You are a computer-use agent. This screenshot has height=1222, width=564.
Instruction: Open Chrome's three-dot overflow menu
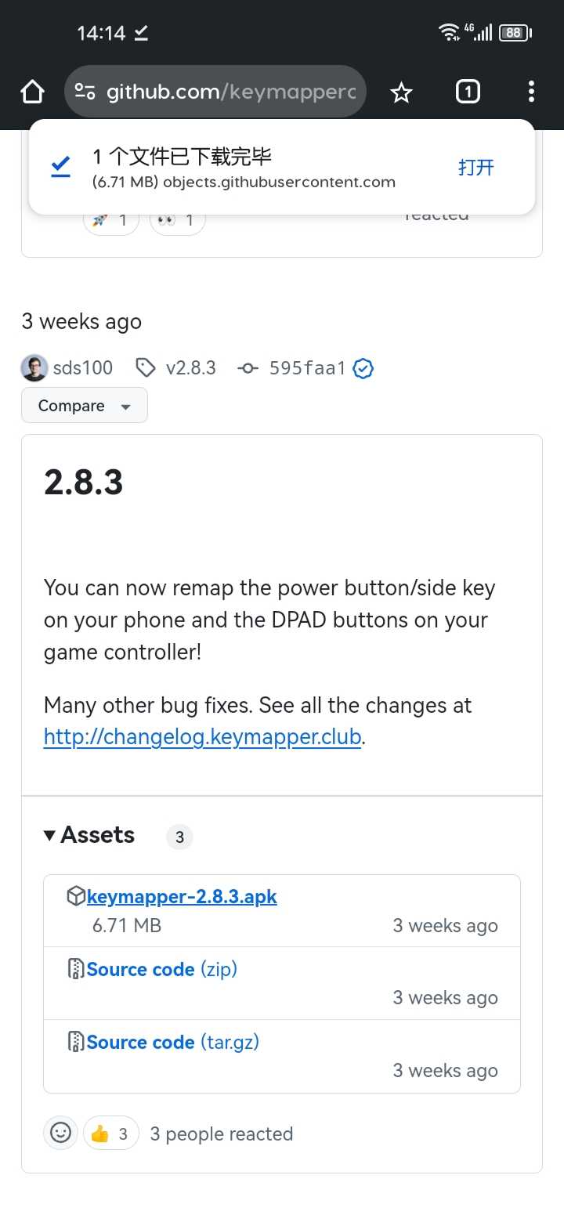click(531, 92)
